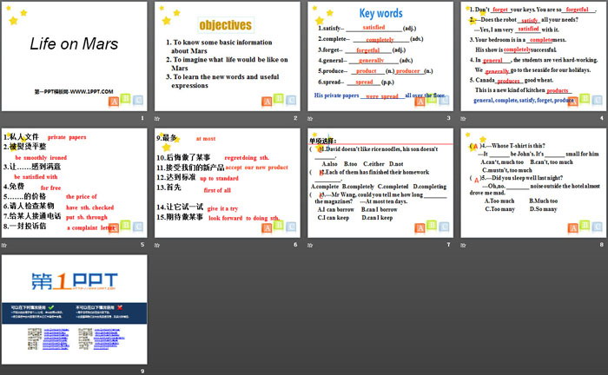Select slide 8 about Whose T-shirt question

(532, 183)
